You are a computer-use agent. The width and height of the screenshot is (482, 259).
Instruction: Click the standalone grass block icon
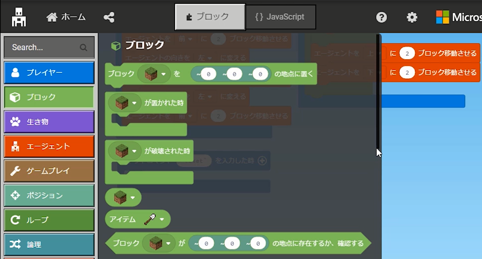pos(120,197)
